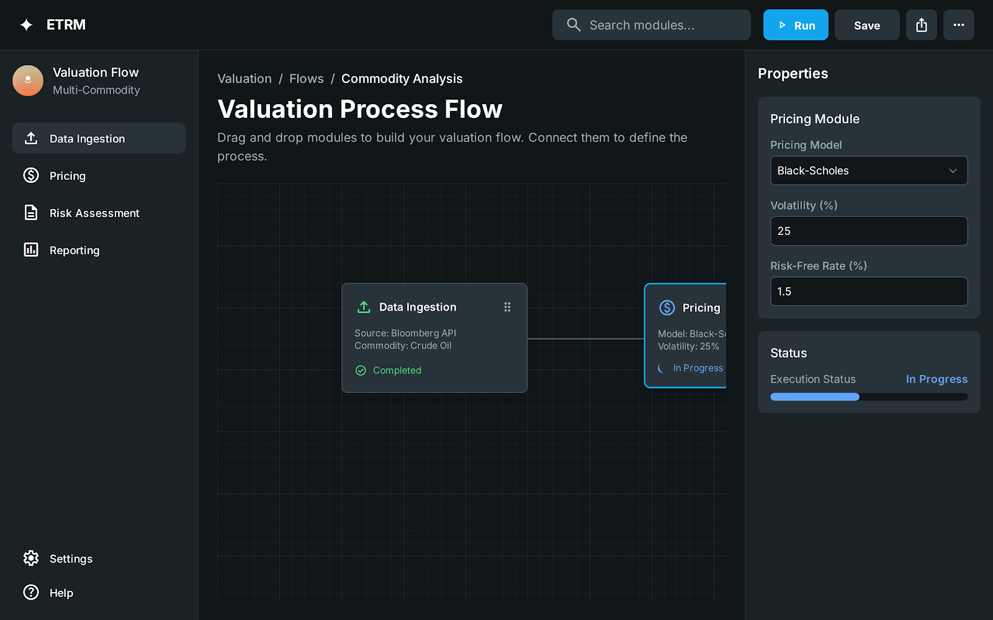
Task: Run the valuation flow
Action: 795,25
